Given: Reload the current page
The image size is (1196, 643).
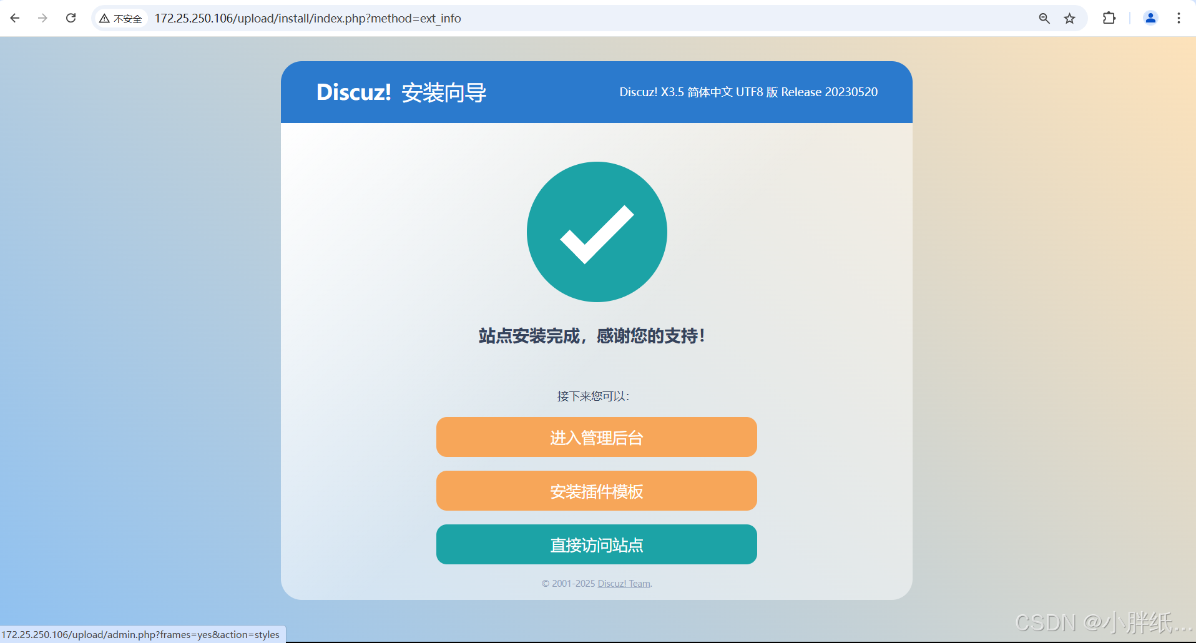Looking at the screenshot, I should [x=71, y=18].
